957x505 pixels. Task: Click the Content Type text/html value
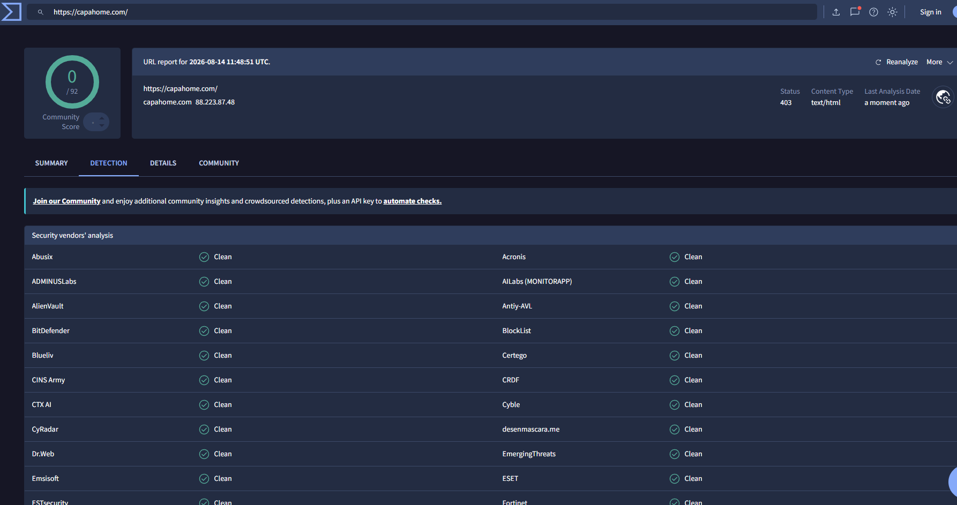coord(826,103)
